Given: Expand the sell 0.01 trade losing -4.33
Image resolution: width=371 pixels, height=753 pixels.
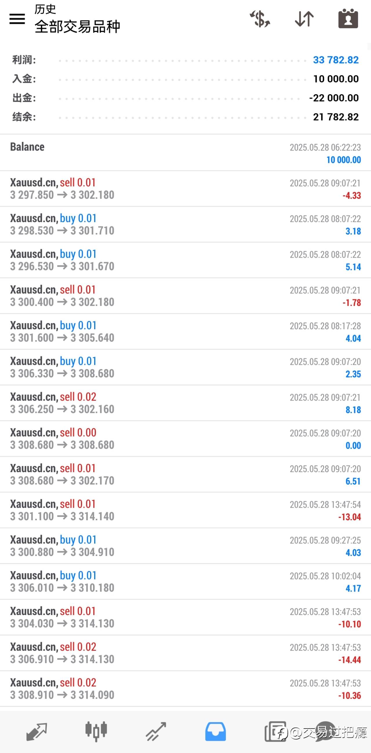Looking at the screenshot, I should pos(185,189).
